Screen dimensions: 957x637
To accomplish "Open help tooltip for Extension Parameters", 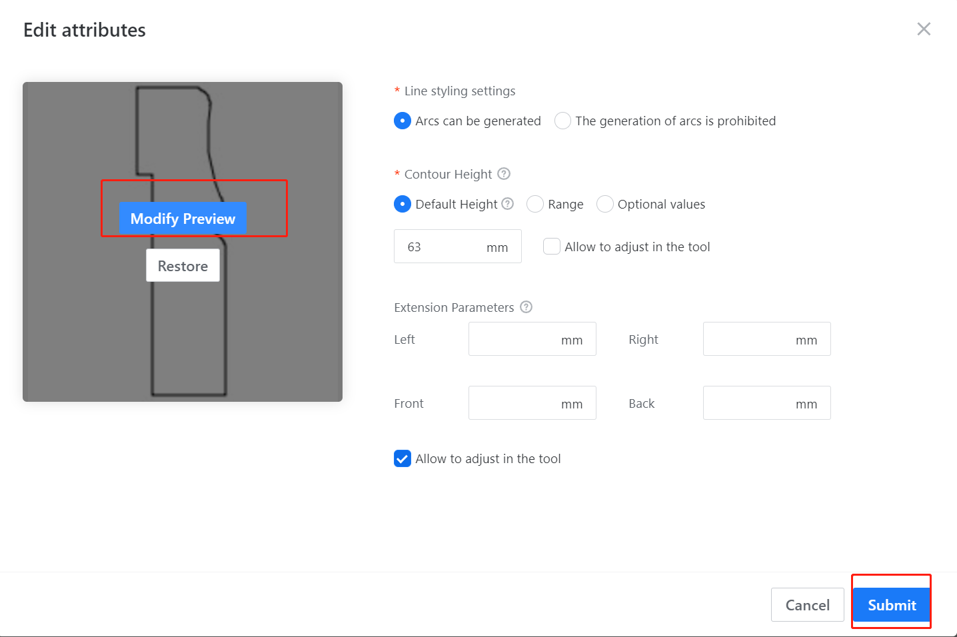I will click(526, 307).
